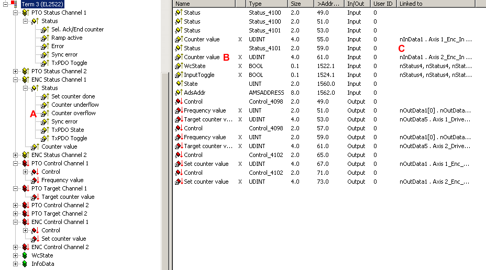Click the link nInData1 . Axis 1_Enc_In

click(436, 39)
